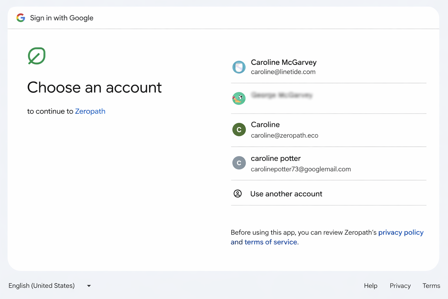Open the Terms footer link

coord(431,286)
